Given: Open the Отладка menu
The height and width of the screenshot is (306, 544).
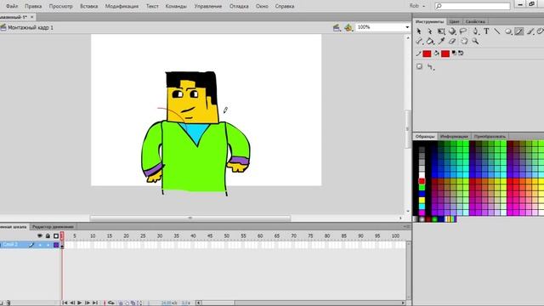Looking at the screenshot, I should coord(239,6).
